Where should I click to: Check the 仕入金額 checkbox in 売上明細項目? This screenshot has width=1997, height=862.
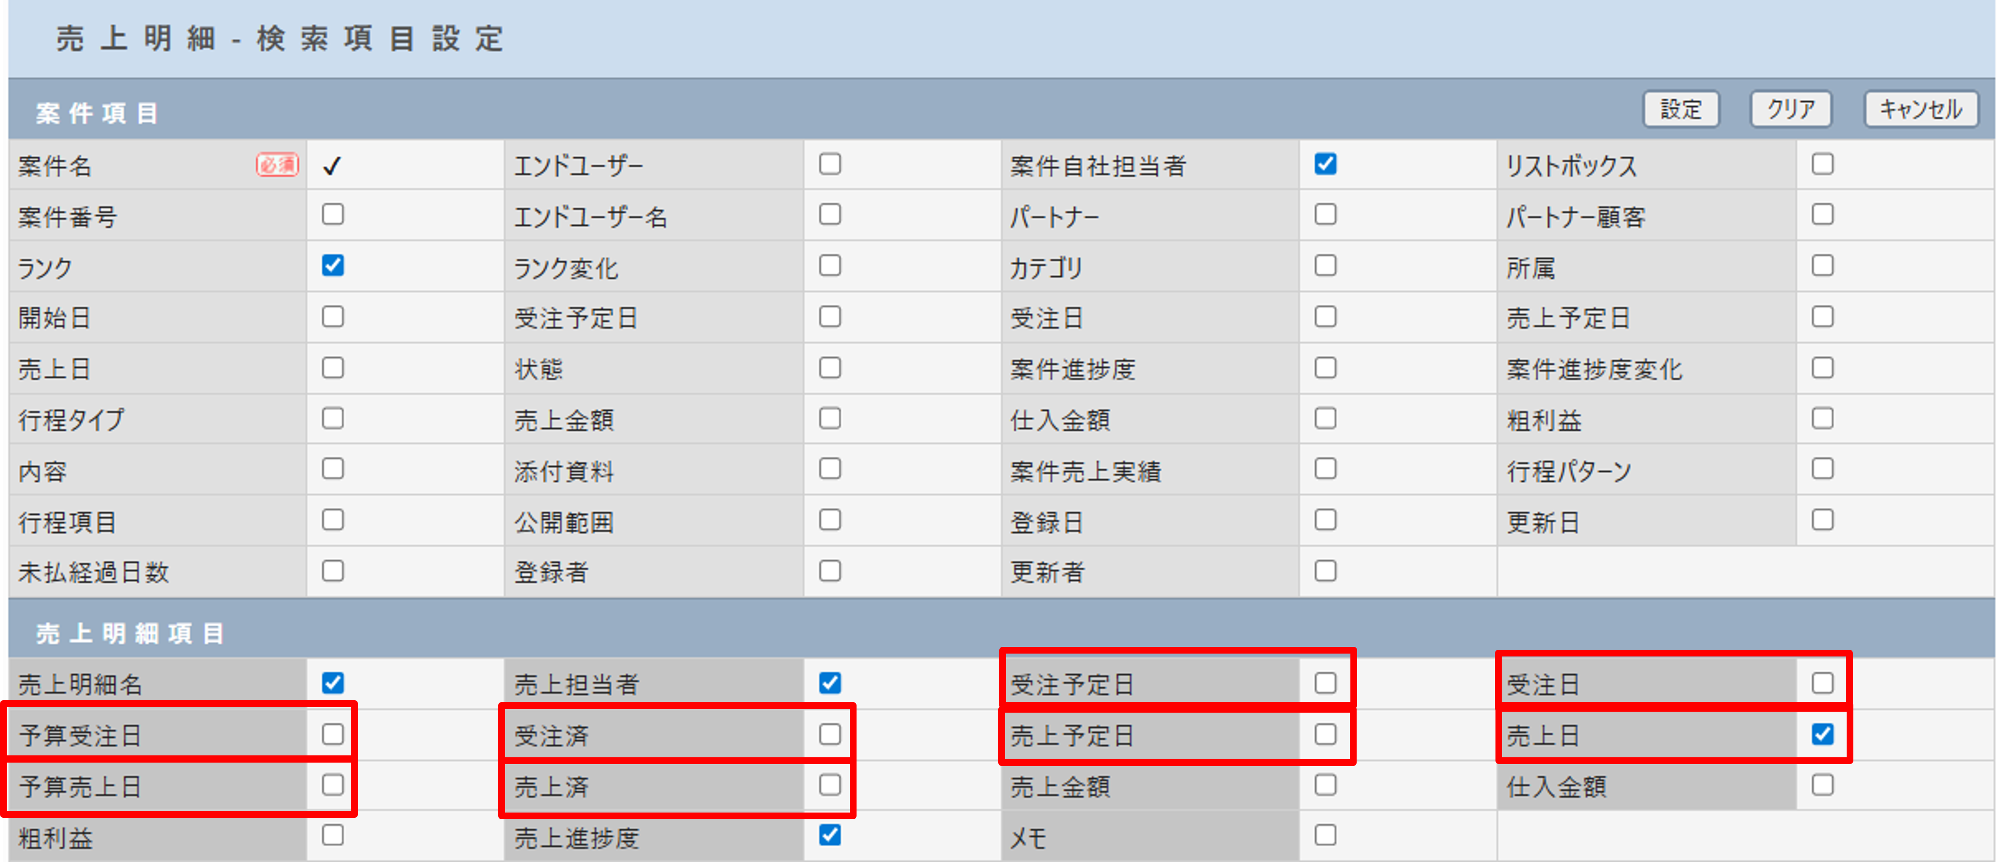pos(1822,785)
